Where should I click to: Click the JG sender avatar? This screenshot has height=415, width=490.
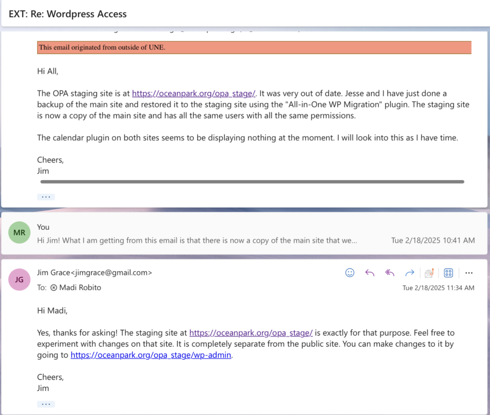(x=19, y=280)
